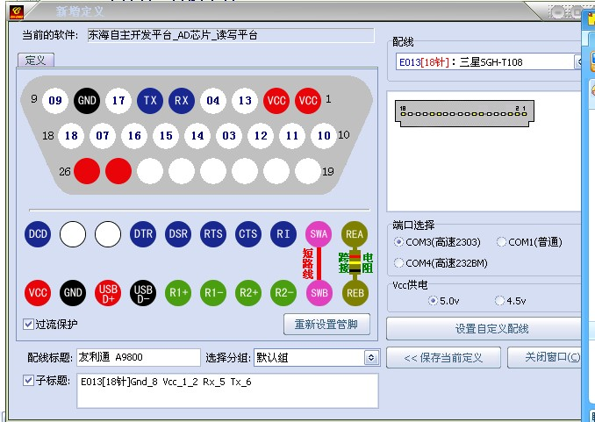Viewport: 595px width, 422px height.
Task: Click the green R1+ signal circle
Action: pos(178,293)
